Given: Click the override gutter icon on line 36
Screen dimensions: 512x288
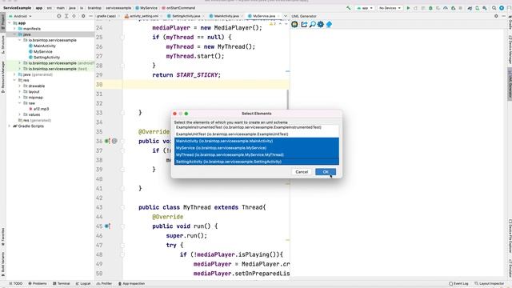Looking at the screenshot, I should [x=106, y=141].
